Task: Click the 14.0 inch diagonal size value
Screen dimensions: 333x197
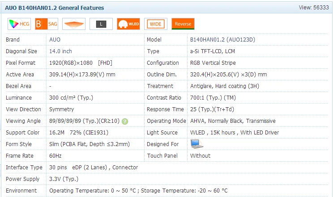Action: [x=60, y=51]
